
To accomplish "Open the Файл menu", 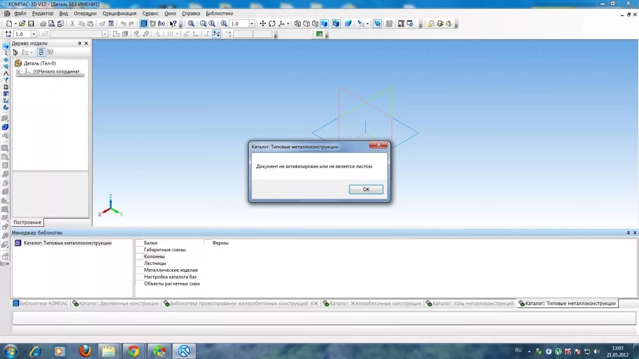I will pyautogui.click(x=20, y=14).
